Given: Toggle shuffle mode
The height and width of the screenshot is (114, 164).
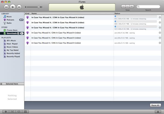Looking at the screenshot, I should 12,112.
